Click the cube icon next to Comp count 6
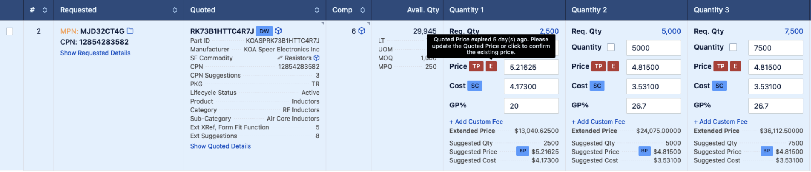 (362, 31)
